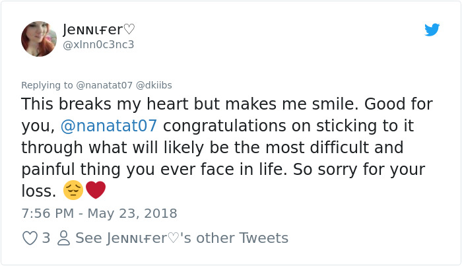Open Jennifer's profile picture

click(39, 38)
